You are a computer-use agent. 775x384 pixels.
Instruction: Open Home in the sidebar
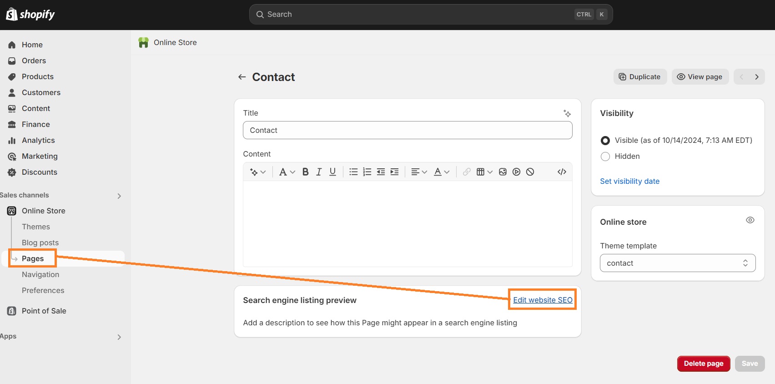32,45
